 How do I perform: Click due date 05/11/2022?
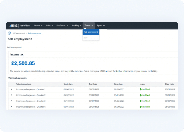119,95
